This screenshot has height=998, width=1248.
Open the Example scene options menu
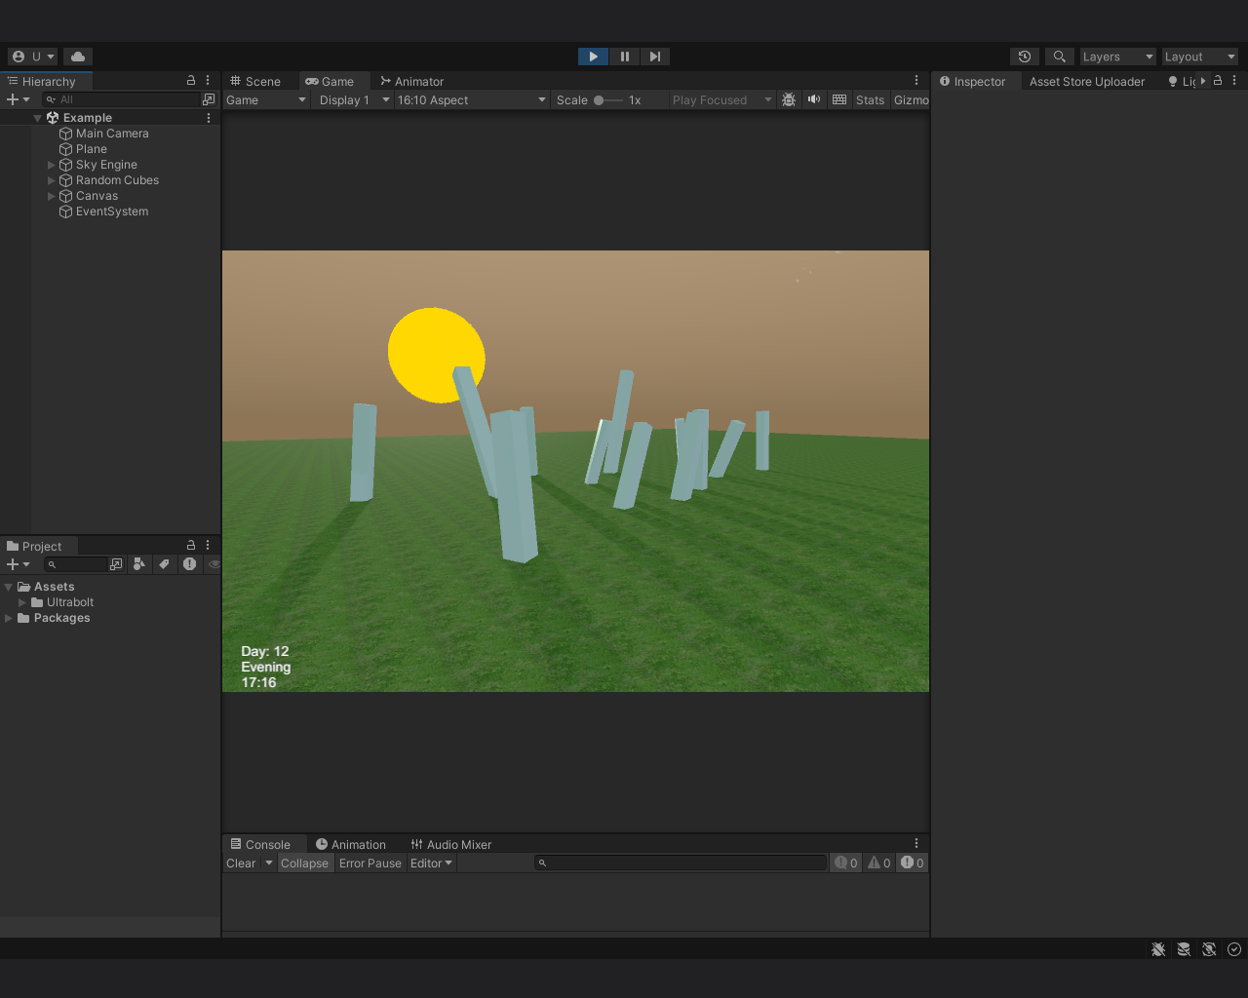tap(209, 118)
